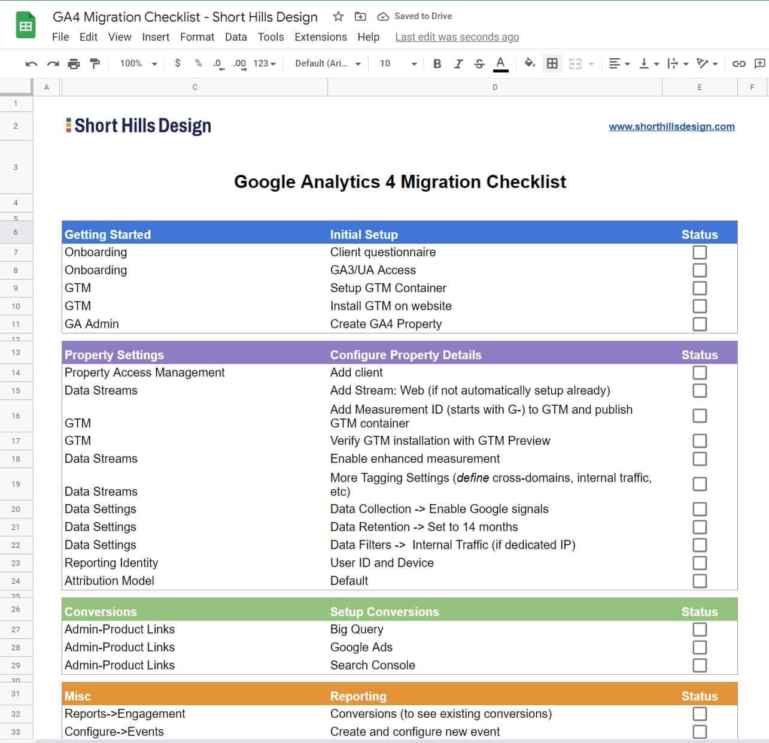Select row 16 header

16,416
